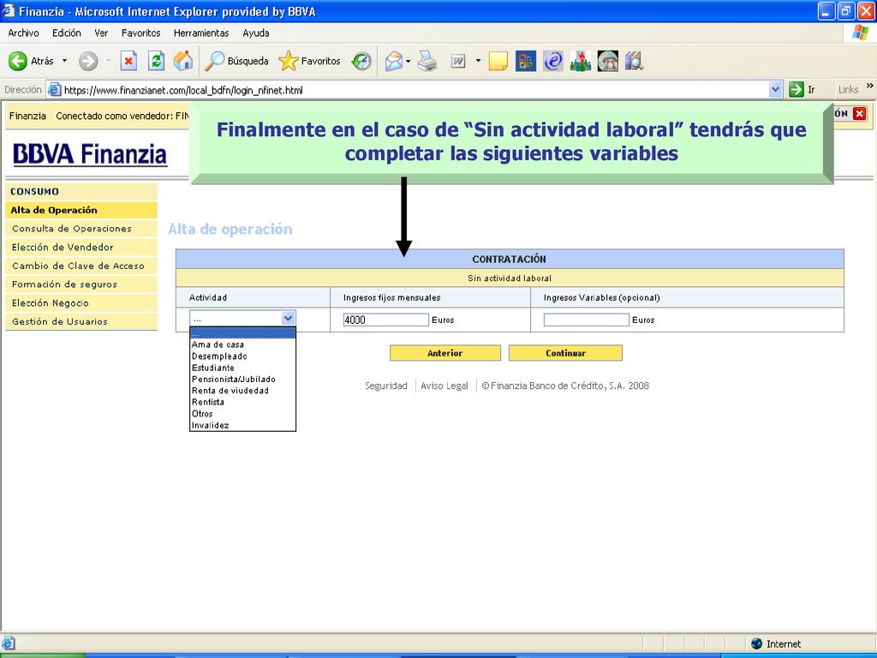The width and height of the screenshot is (877, 658).
Task: Click the telephone toolbar icon
Action: (607, 61)
